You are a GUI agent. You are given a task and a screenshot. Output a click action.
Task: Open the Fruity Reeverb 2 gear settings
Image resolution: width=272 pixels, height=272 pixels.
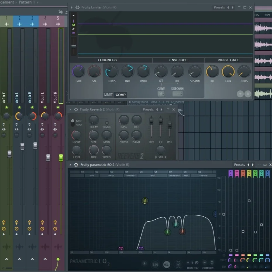76,109
